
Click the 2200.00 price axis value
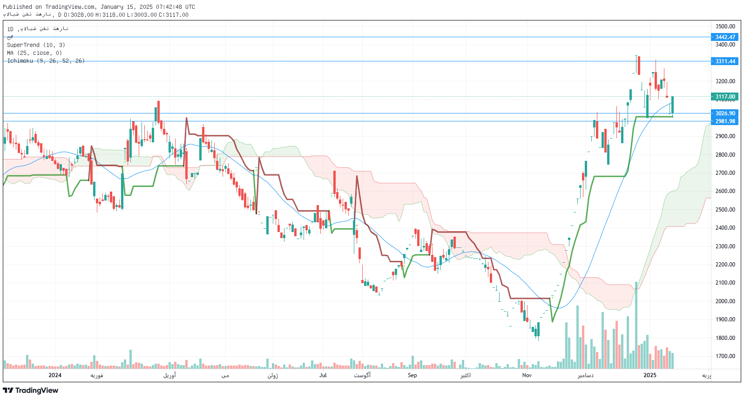coord(725,265)
